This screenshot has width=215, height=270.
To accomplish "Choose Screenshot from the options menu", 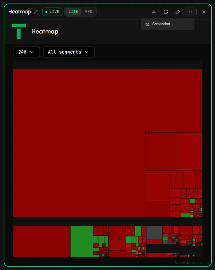I will pyautogui.click(x=168, y=24).
